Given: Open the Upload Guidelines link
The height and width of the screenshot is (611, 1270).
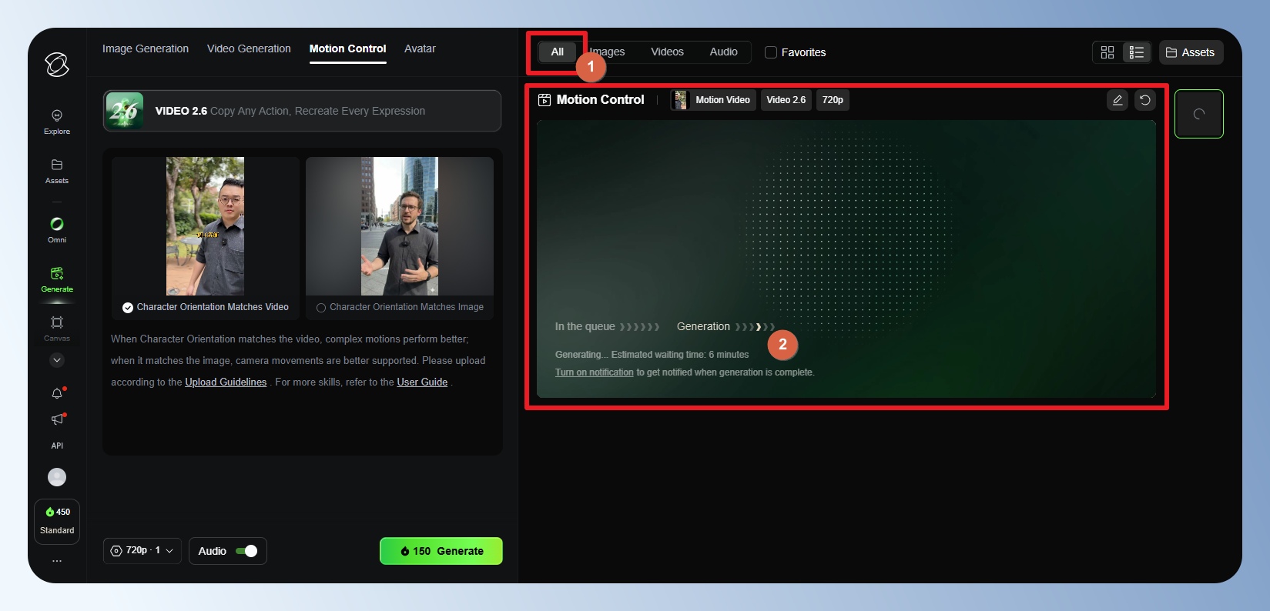Looking at the screenshot, I should click(x=226, y=382).
